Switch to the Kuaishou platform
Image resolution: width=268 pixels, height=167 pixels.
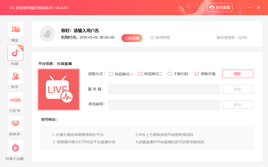(x=15, y=76)
